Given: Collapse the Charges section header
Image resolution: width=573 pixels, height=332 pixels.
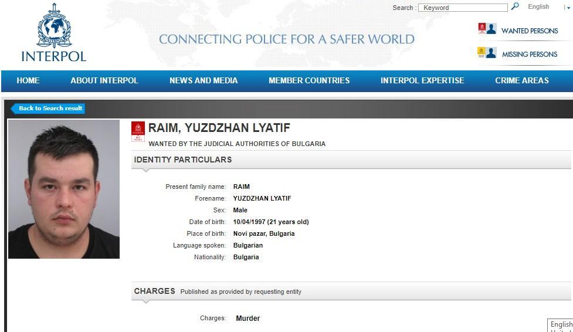Looking at the screenshot, I should tap(155, 291).
